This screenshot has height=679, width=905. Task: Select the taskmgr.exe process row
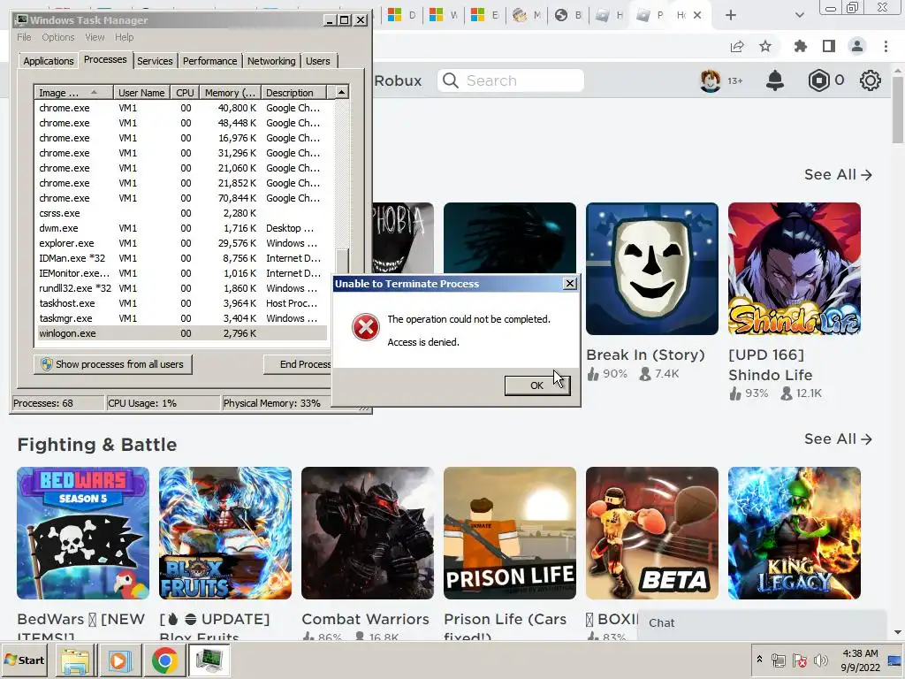(182, 318)
